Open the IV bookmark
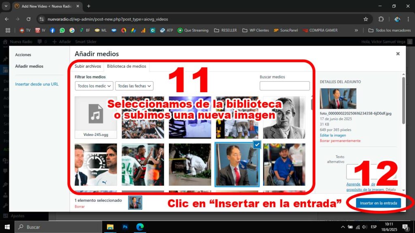Screen dimensions: 415x233 pos(40,30)
